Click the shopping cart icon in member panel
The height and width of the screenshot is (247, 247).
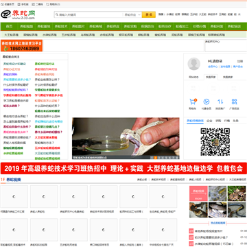coord(193,102)
